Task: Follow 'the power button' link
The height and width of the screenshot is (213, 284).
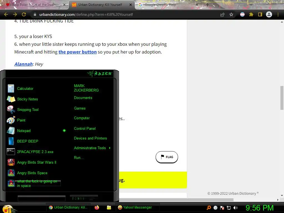Action: [78, 52]
